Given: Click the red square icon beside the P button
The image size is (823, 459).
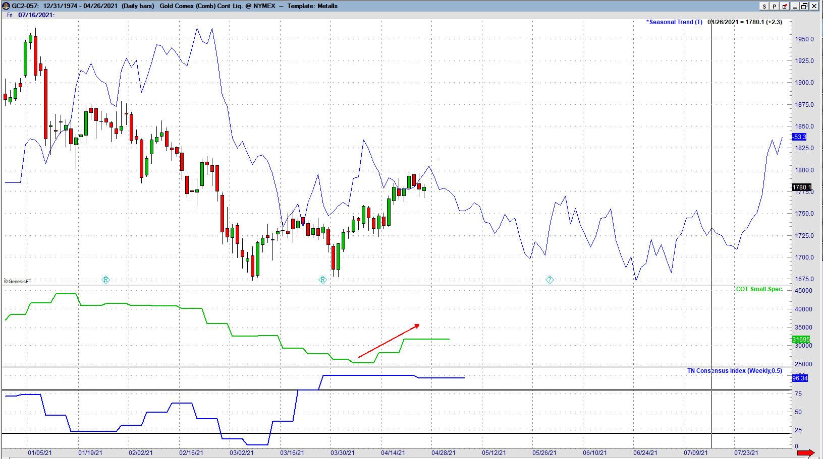Looking at the screenshot, I should coord(785,6).
